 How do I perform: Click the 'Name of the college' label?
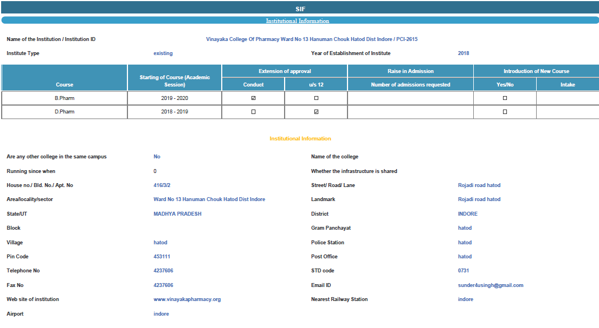point(335,157)
